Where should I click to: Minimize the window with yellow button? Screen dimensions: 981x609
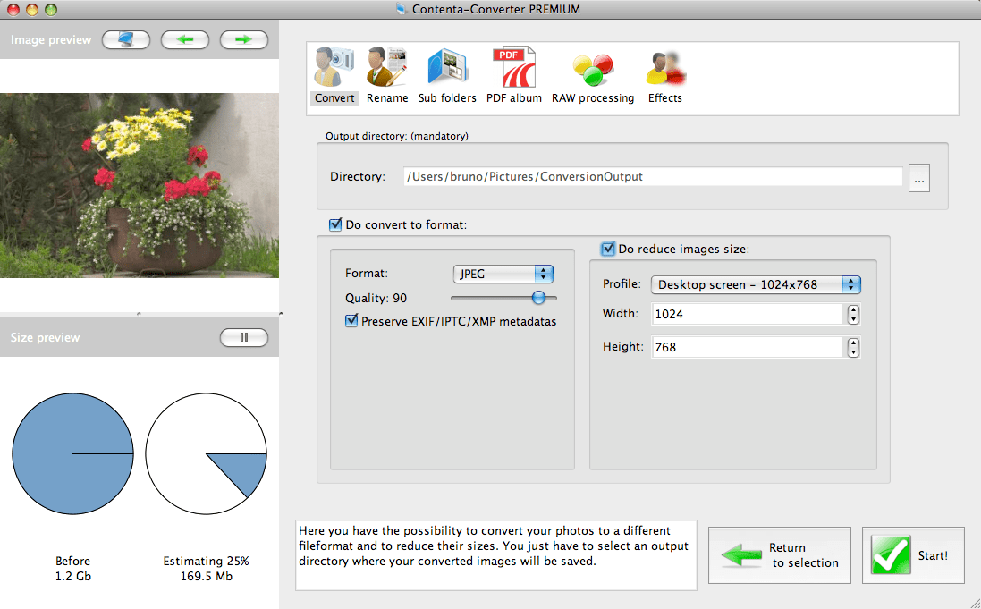[32, 9]
